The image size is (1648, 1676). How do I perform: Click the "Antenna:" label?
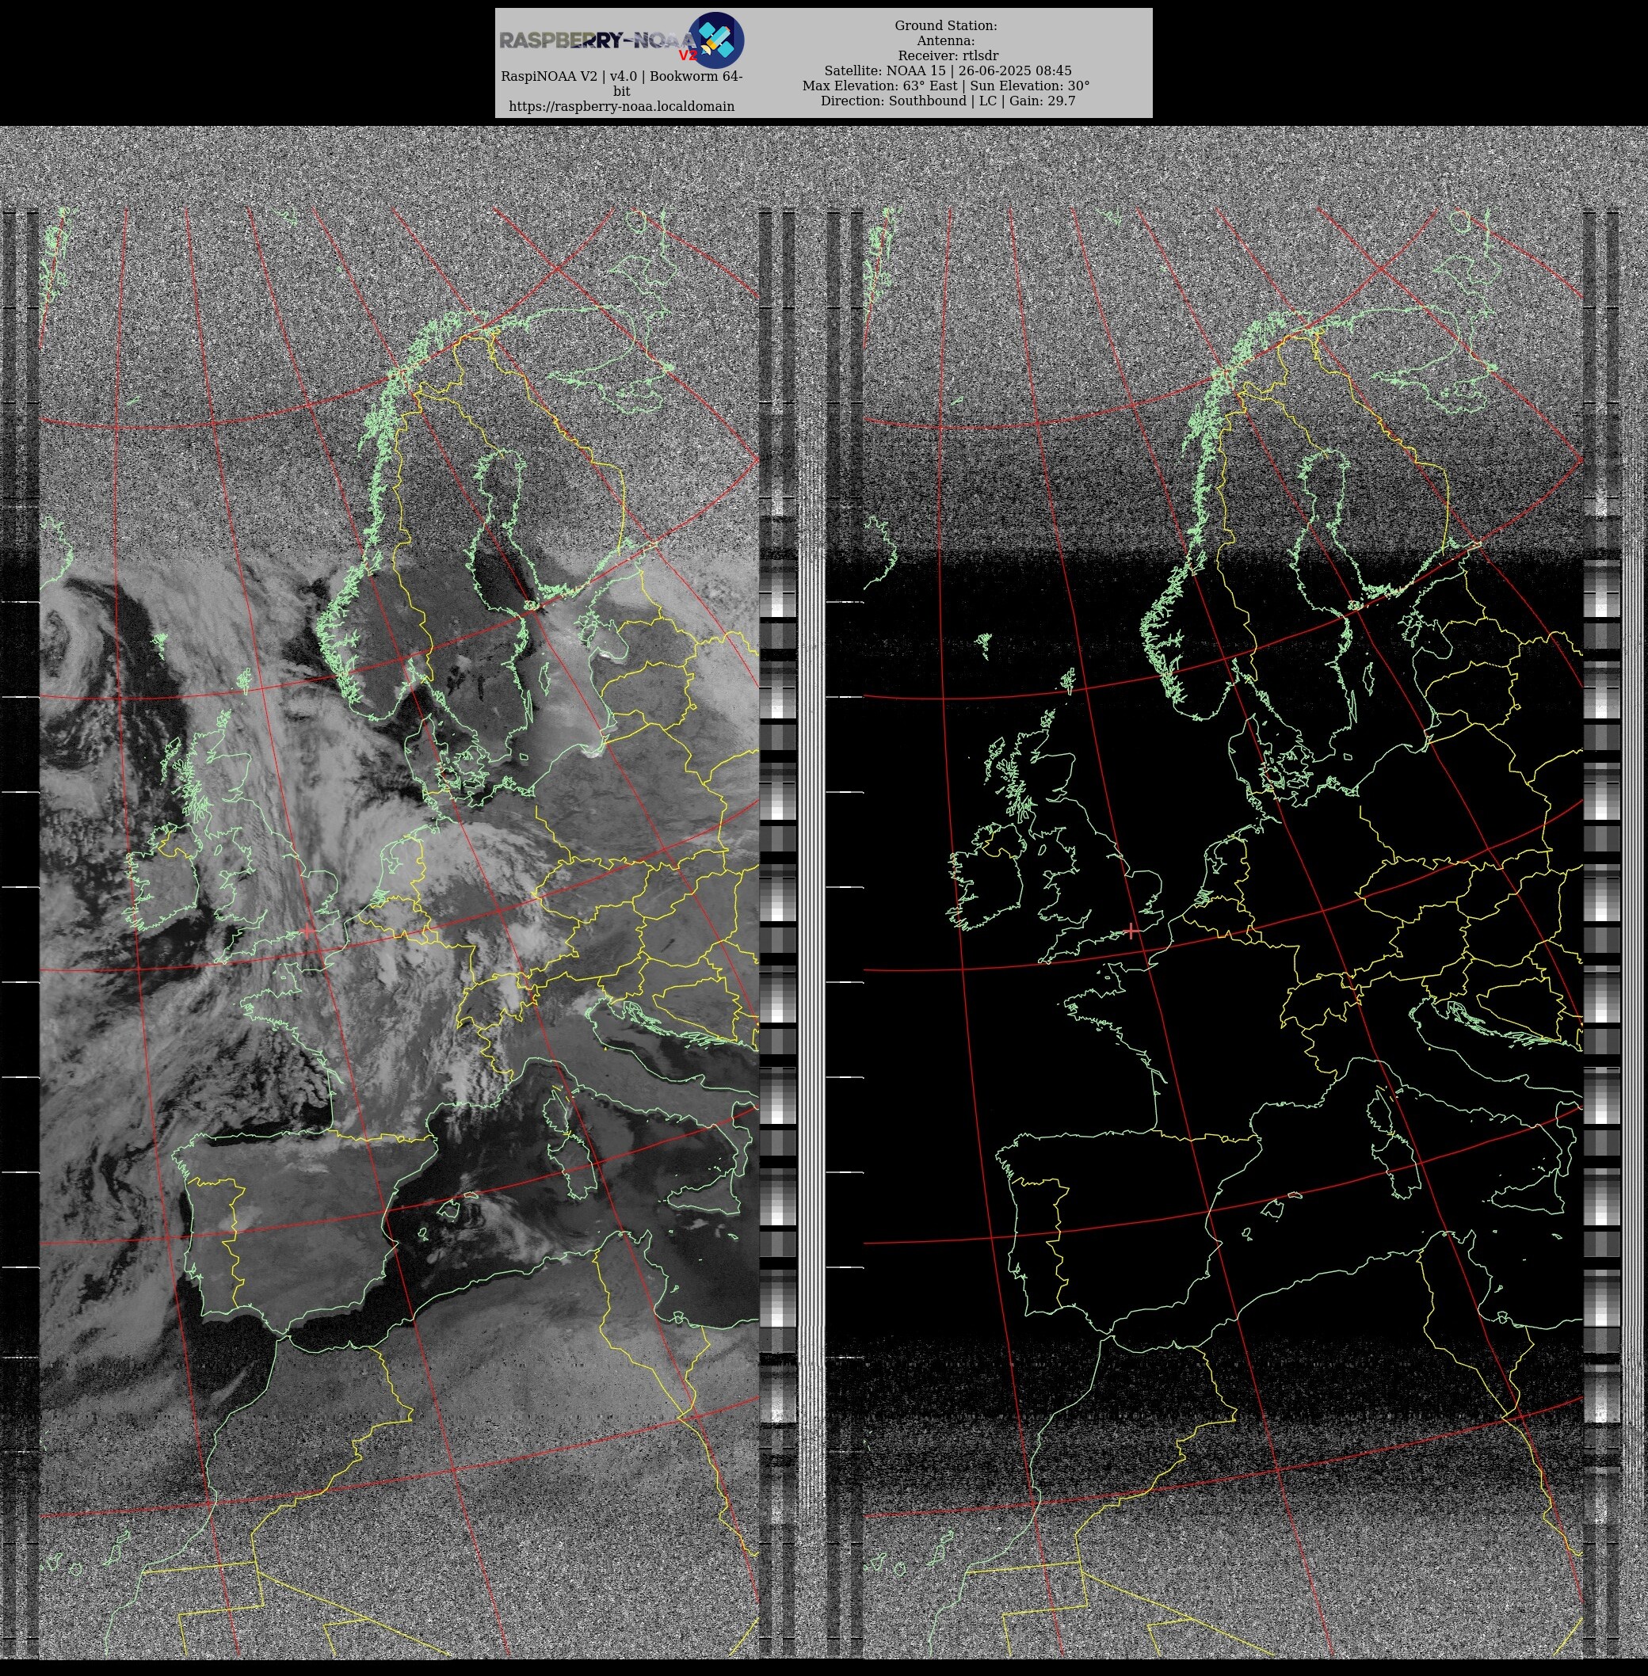945,40
